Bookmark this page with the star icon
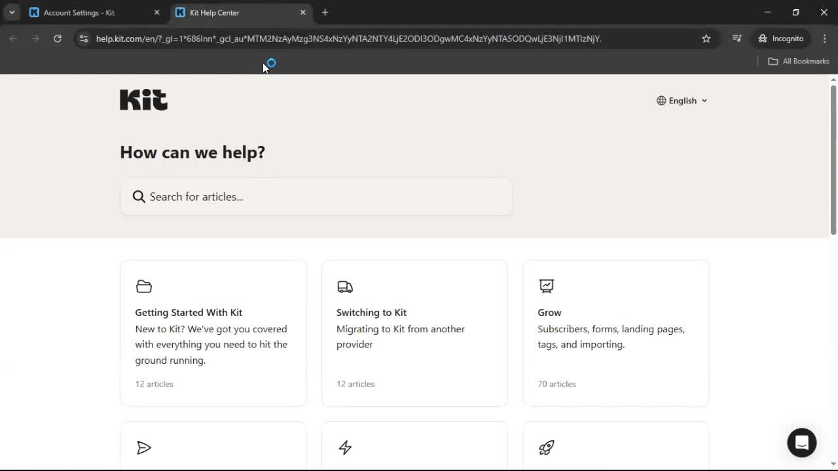Viewport: 838px width, 471px height. pos(706,39)
